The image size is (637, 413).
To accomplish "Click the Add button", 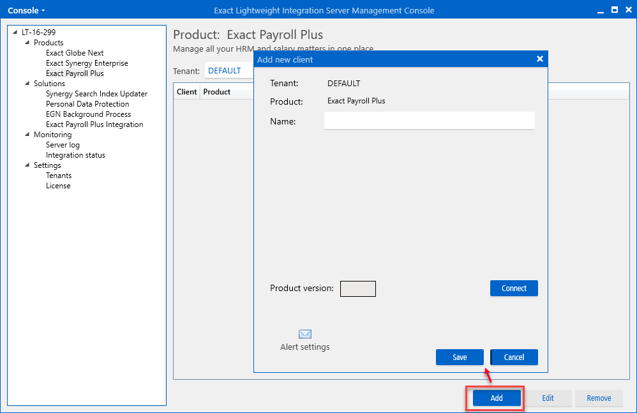I will tap(497, 398).
